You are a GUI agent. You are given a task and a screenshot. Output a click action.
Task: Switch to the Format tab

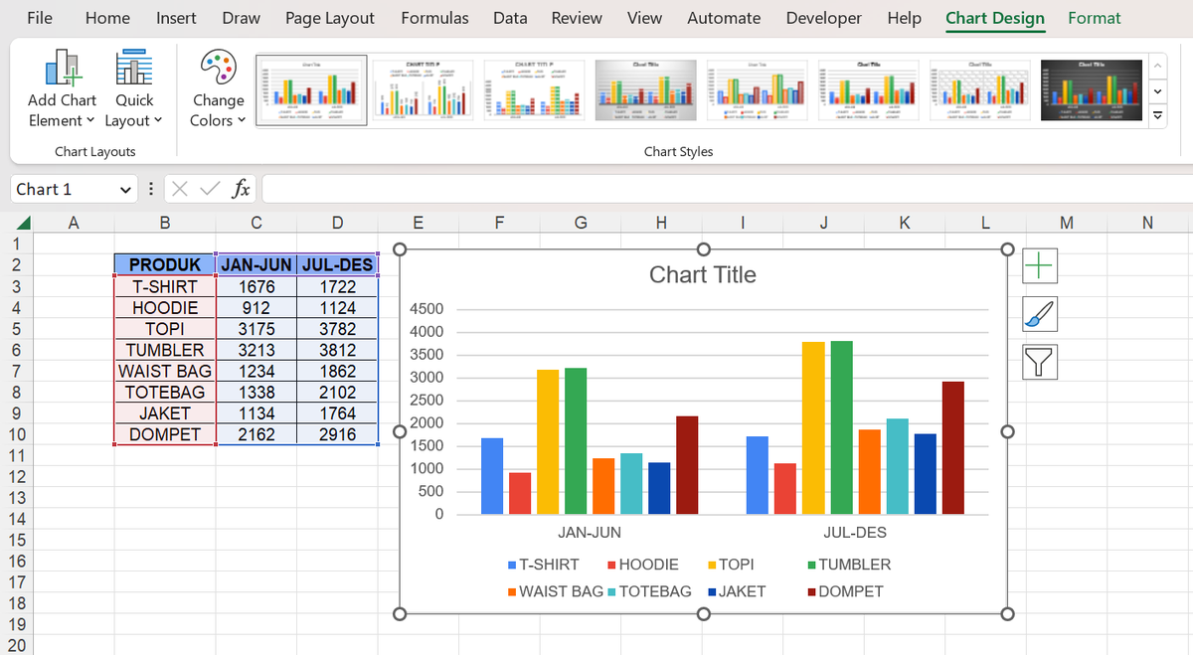coord(1094,18)
